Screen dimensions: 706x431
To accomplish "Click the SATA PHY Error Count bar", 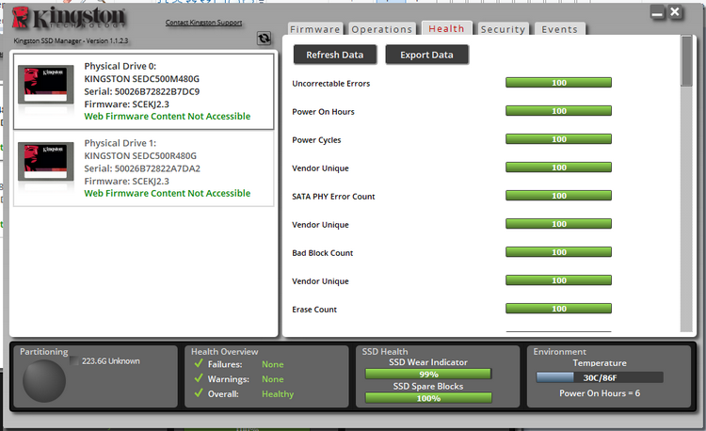I will pos(558,195).
